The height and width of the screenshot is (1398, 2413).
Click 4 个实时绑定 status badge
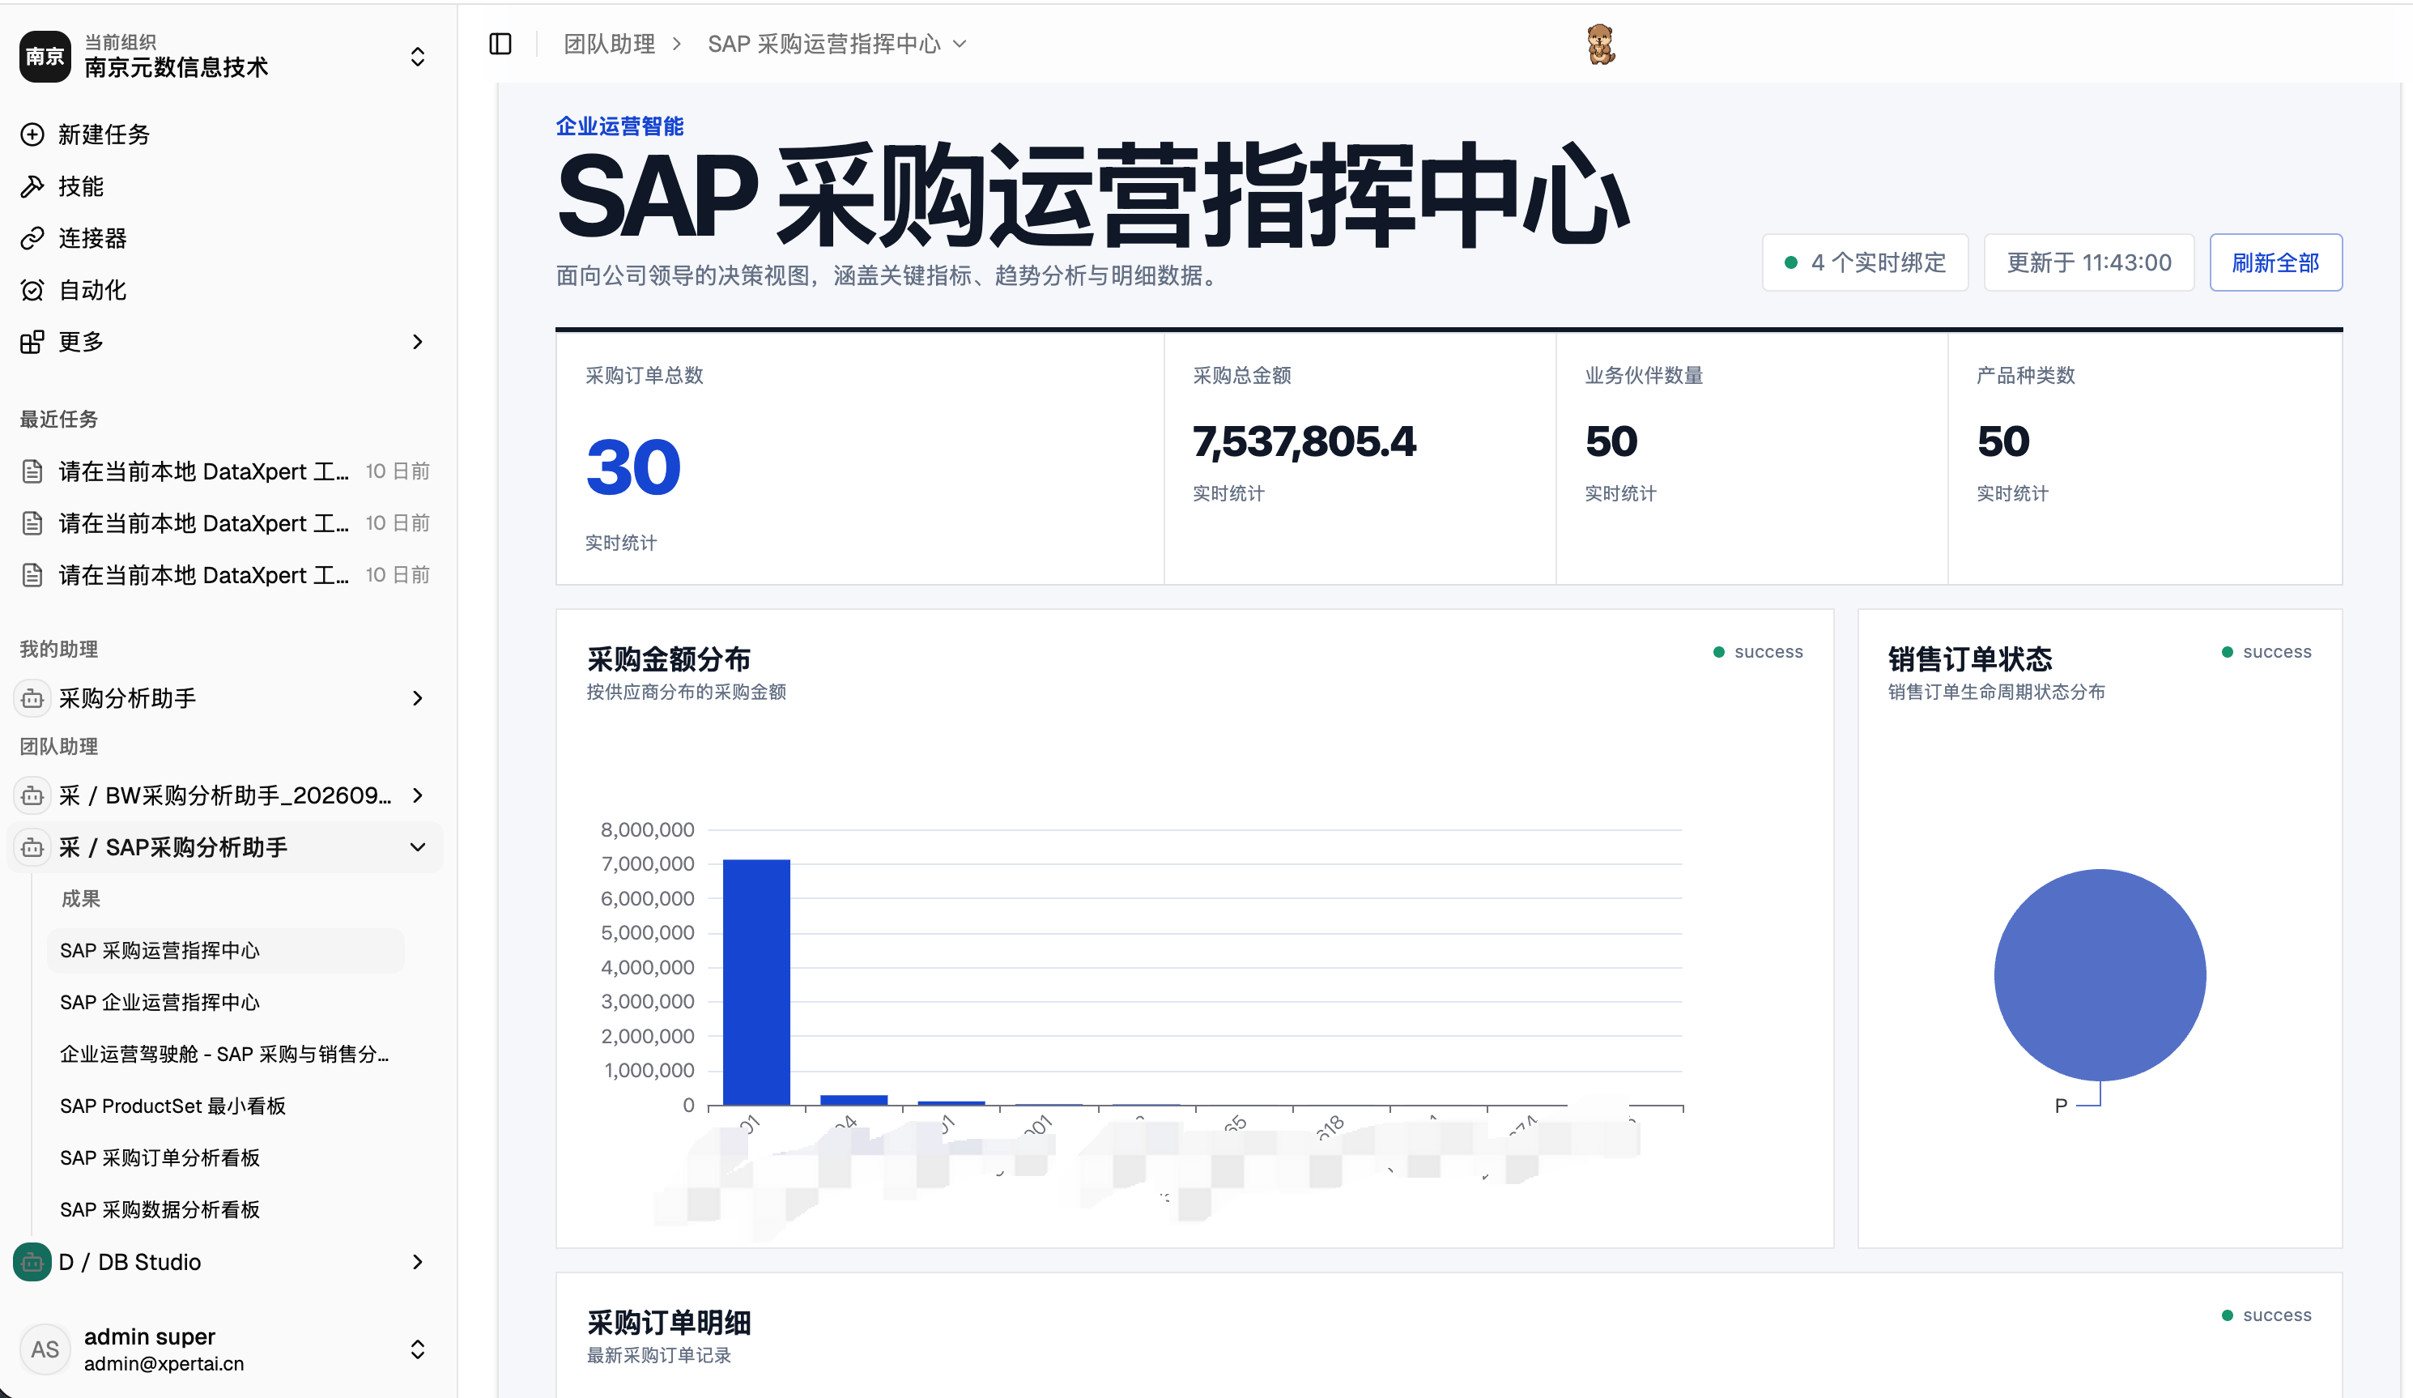click(1866, 262)
